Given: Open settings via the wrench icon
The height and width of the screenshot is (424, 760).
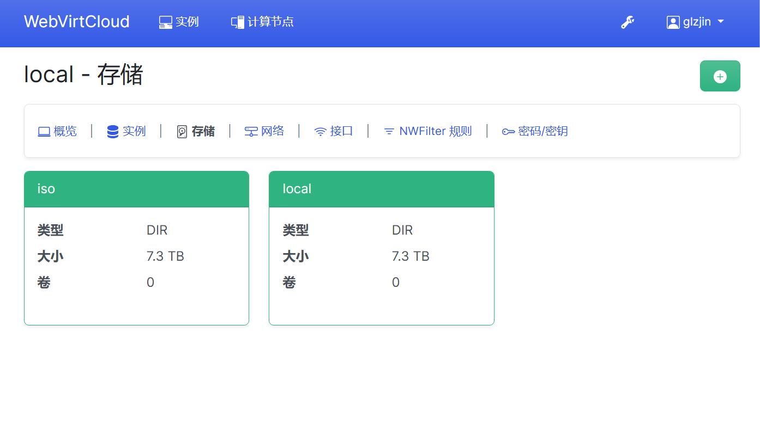Looking at the screenshot, I should tap(628, 22).
